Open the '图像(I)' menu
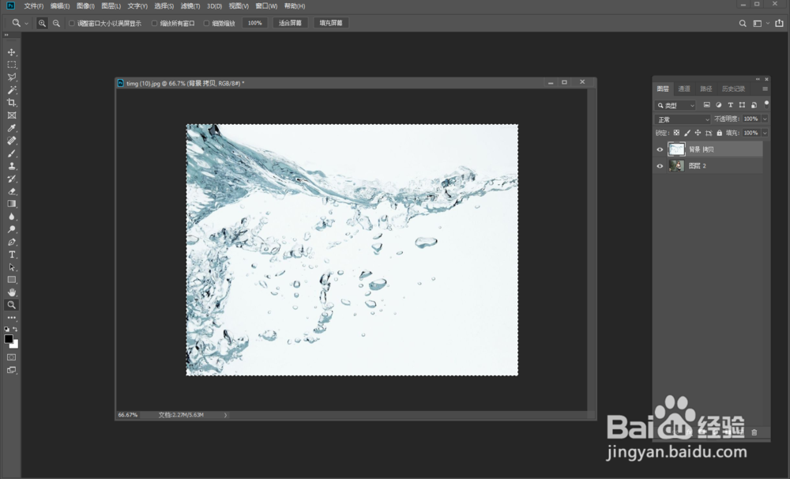 coord(85,6)
